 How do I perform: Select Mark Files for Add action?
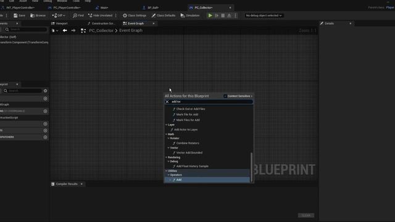point(188,120)
